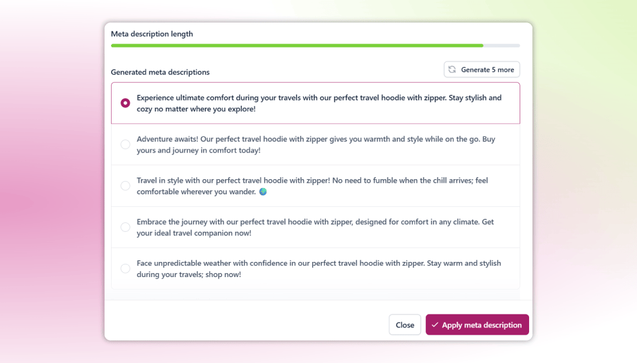
Task: Pick the "Embrace the journey" radio button
Action: point(125,227)
